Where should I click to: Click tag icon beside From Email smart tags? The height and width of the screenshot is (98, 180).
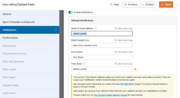pos(116,64)
